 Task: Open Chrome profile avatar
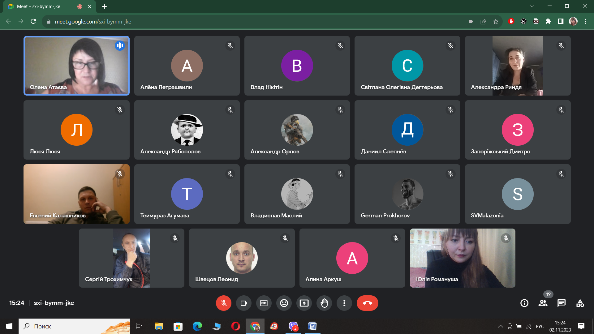(x=573, y=21)
